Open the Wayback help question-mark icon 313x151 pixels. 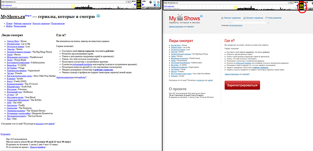[x=155, y=2]
